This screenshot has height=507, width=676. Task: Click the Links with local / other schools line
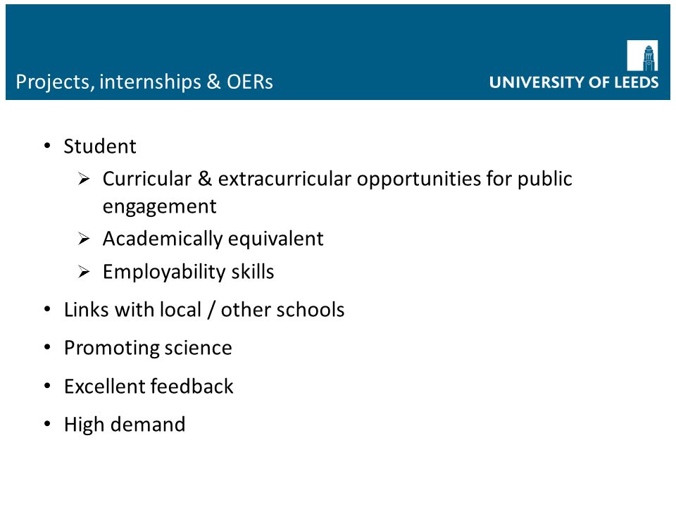click(204, 310)
